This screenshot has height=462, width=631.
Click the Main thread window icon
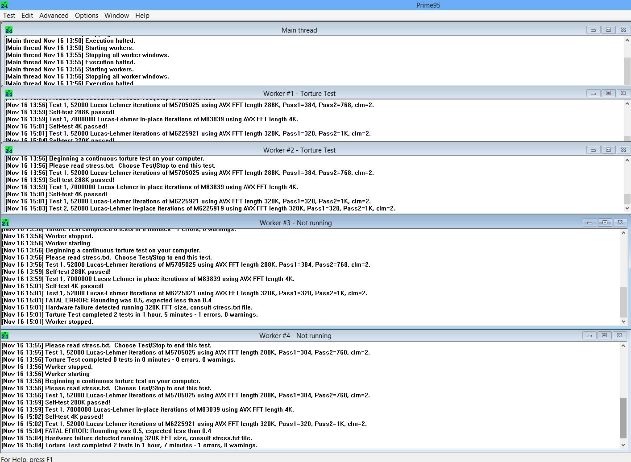coord(9,30)
